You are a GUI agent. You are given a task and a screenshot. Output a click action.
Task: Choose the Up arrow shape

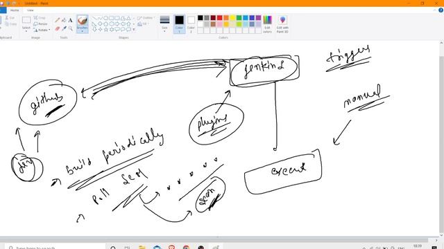128,24
